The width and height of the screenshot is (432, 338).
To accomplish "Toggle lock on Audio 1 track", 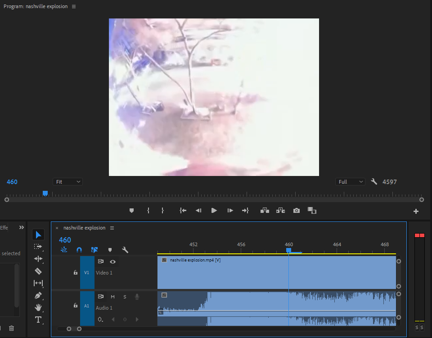I will click(76, 305).
